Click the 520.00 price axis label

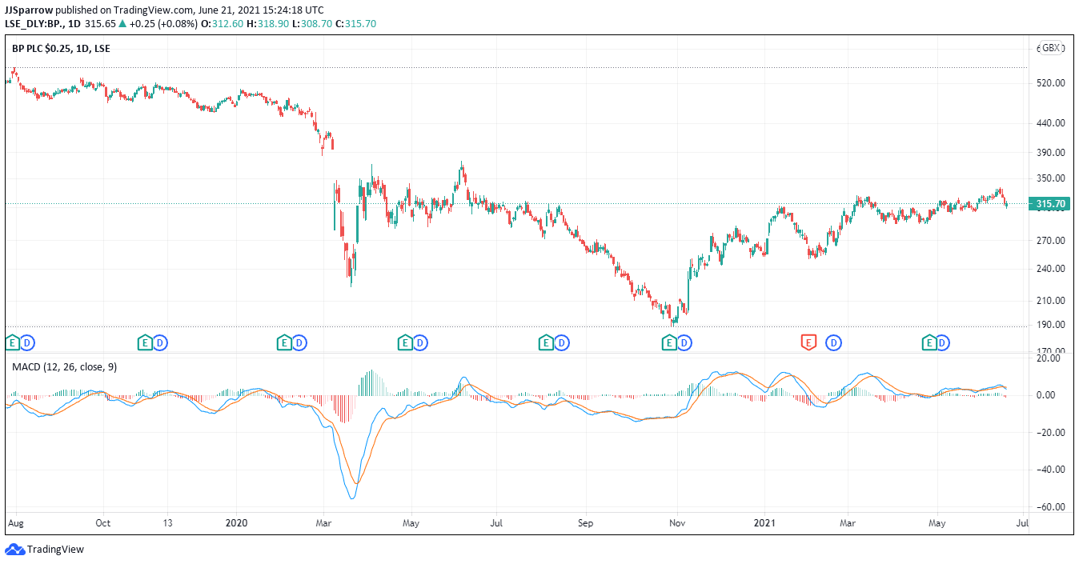click(1050, 83)
